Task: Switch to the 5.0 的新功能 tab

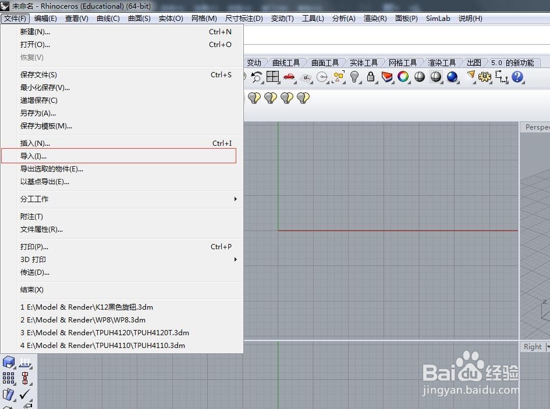Action: 513,63
